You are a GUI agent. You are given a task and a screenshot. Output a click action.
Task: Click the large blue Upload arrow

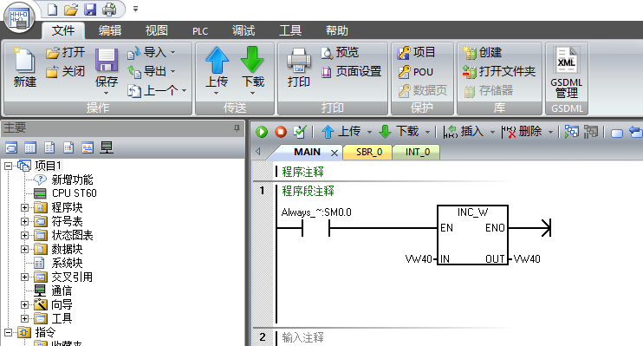[x=217, y=60]
